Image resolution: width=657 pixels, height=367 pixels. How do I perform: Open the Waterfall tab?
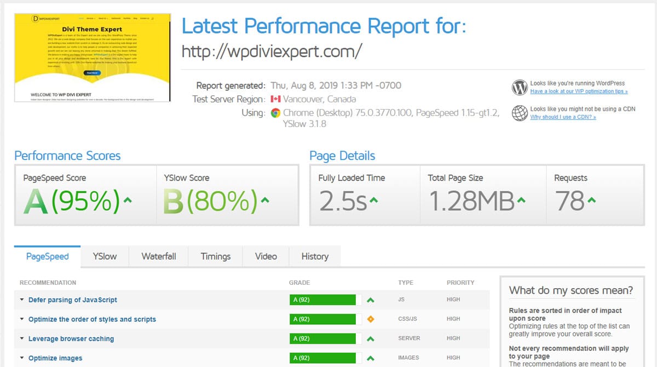coord(159,256)
